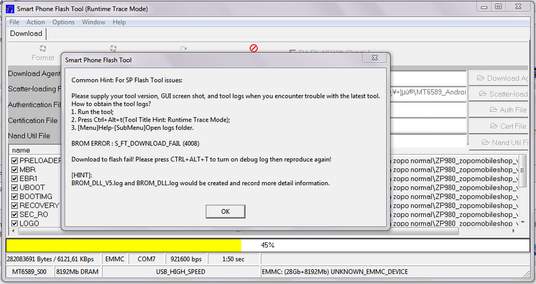Click the folder icon on Cert File button
The height and width of the screenshot is (284, 536).
tap(494, 126)
